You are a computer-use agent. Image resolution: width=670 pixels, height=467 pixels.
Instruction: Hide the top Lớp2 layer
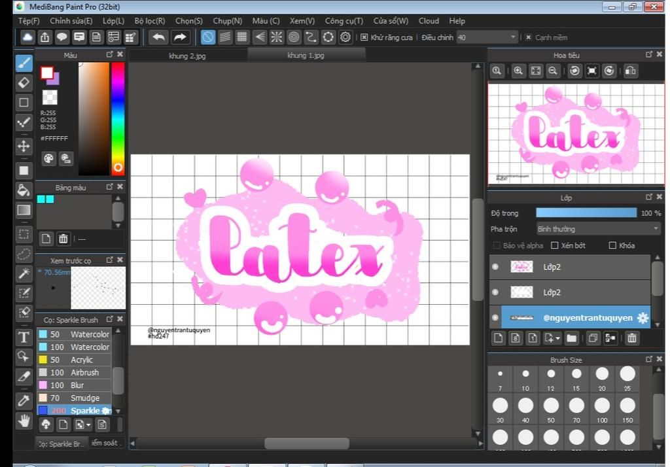[495, 267]
